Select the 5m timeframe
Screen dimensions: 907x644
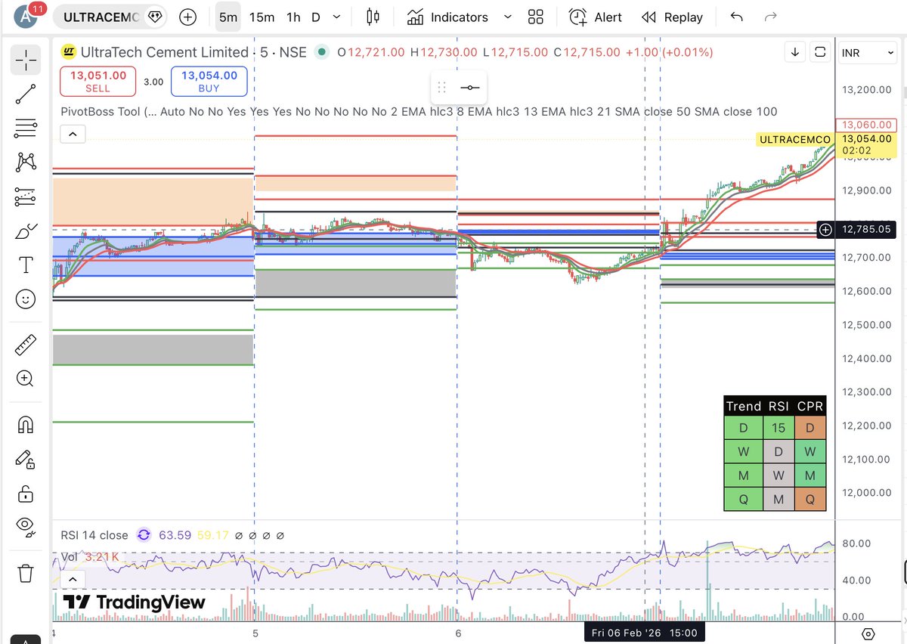[228, 17]
